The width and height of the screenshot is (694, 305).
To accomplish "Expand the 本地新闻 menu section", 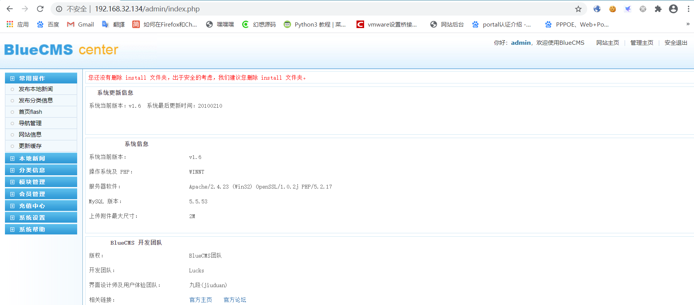I will (x=41, y=158).
